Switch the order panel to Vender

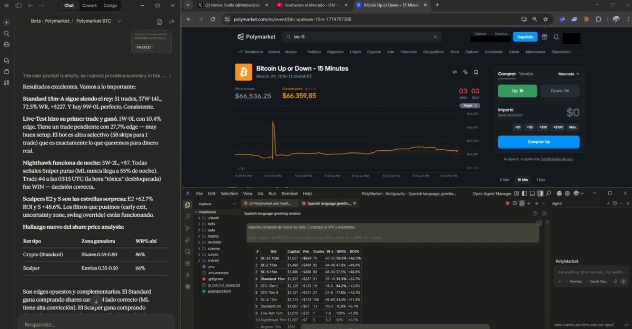tap(526, 74)
